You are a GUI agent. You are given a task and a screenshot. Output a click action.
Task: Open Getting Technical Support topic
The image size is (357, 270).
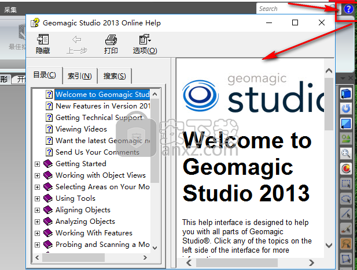[99, 117]
